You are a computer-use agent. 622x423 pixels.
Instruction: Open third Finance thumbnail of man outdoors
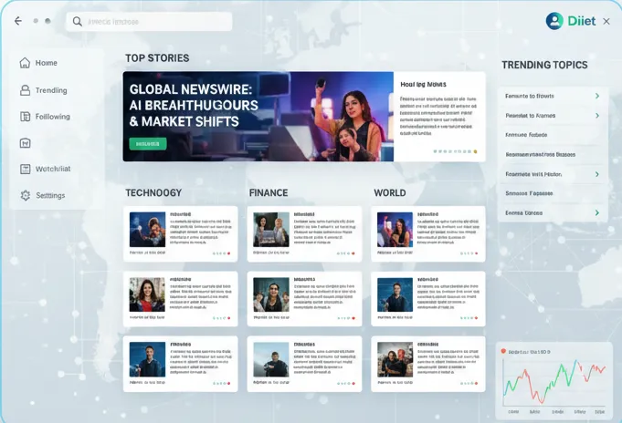(x=271, y=359)
